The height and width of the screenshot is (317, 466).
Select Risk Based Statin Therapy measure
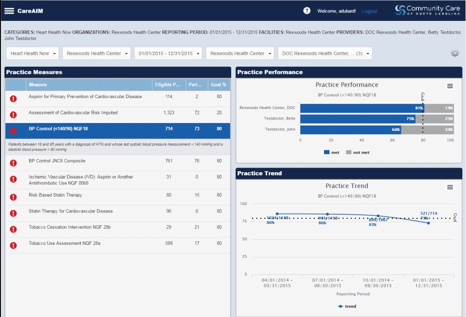(x=118, y=197)
